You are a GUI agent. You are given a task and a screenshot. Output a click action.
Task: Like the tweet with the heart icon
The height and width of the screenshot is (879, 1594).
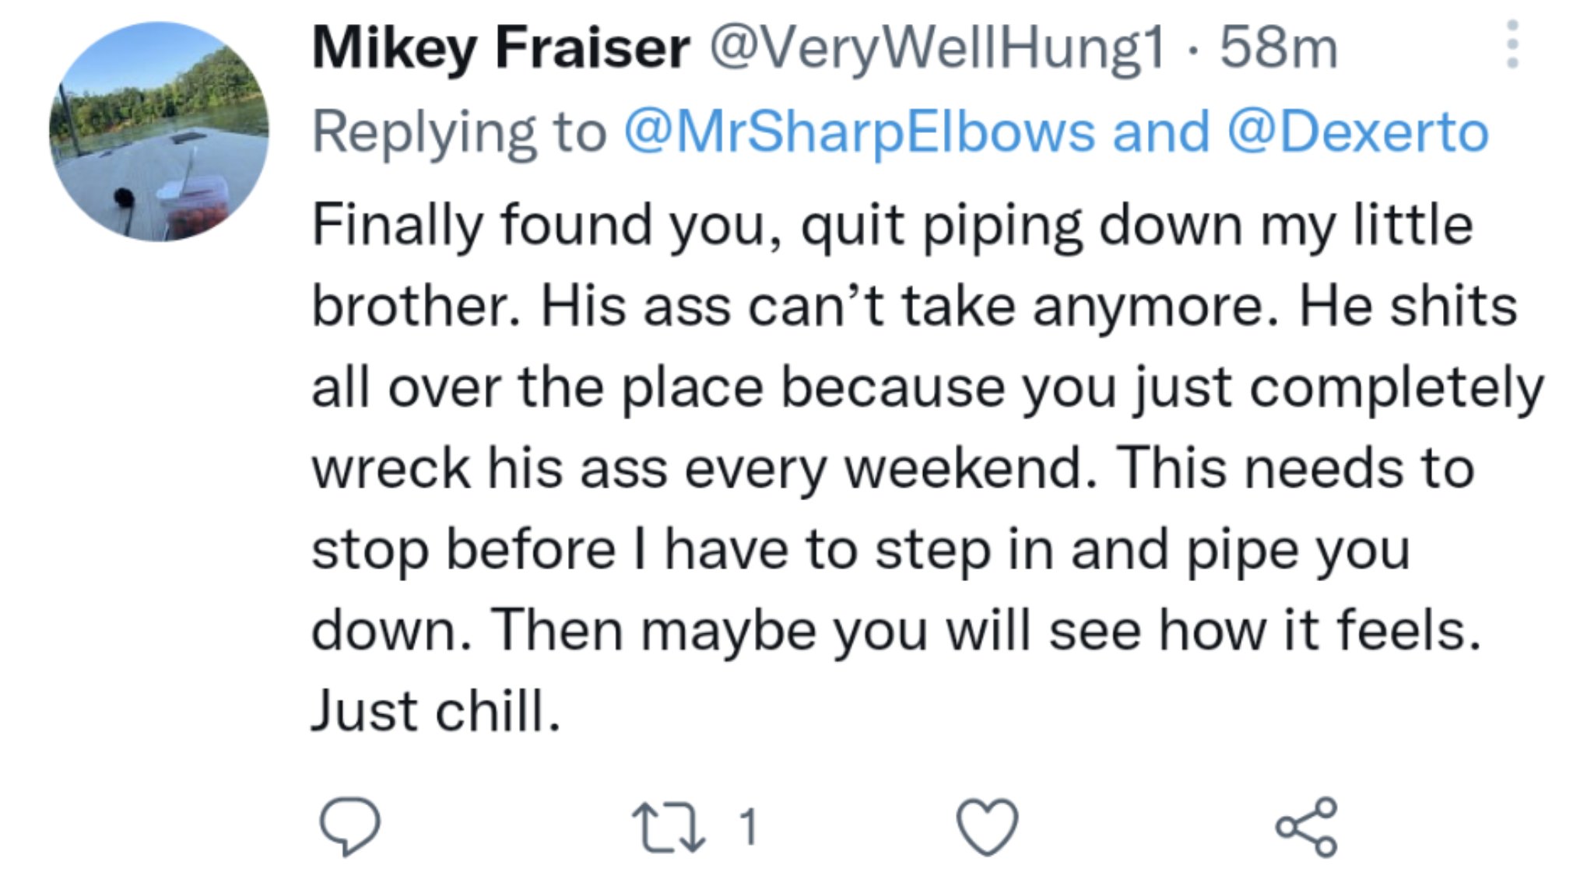(987, 828)
